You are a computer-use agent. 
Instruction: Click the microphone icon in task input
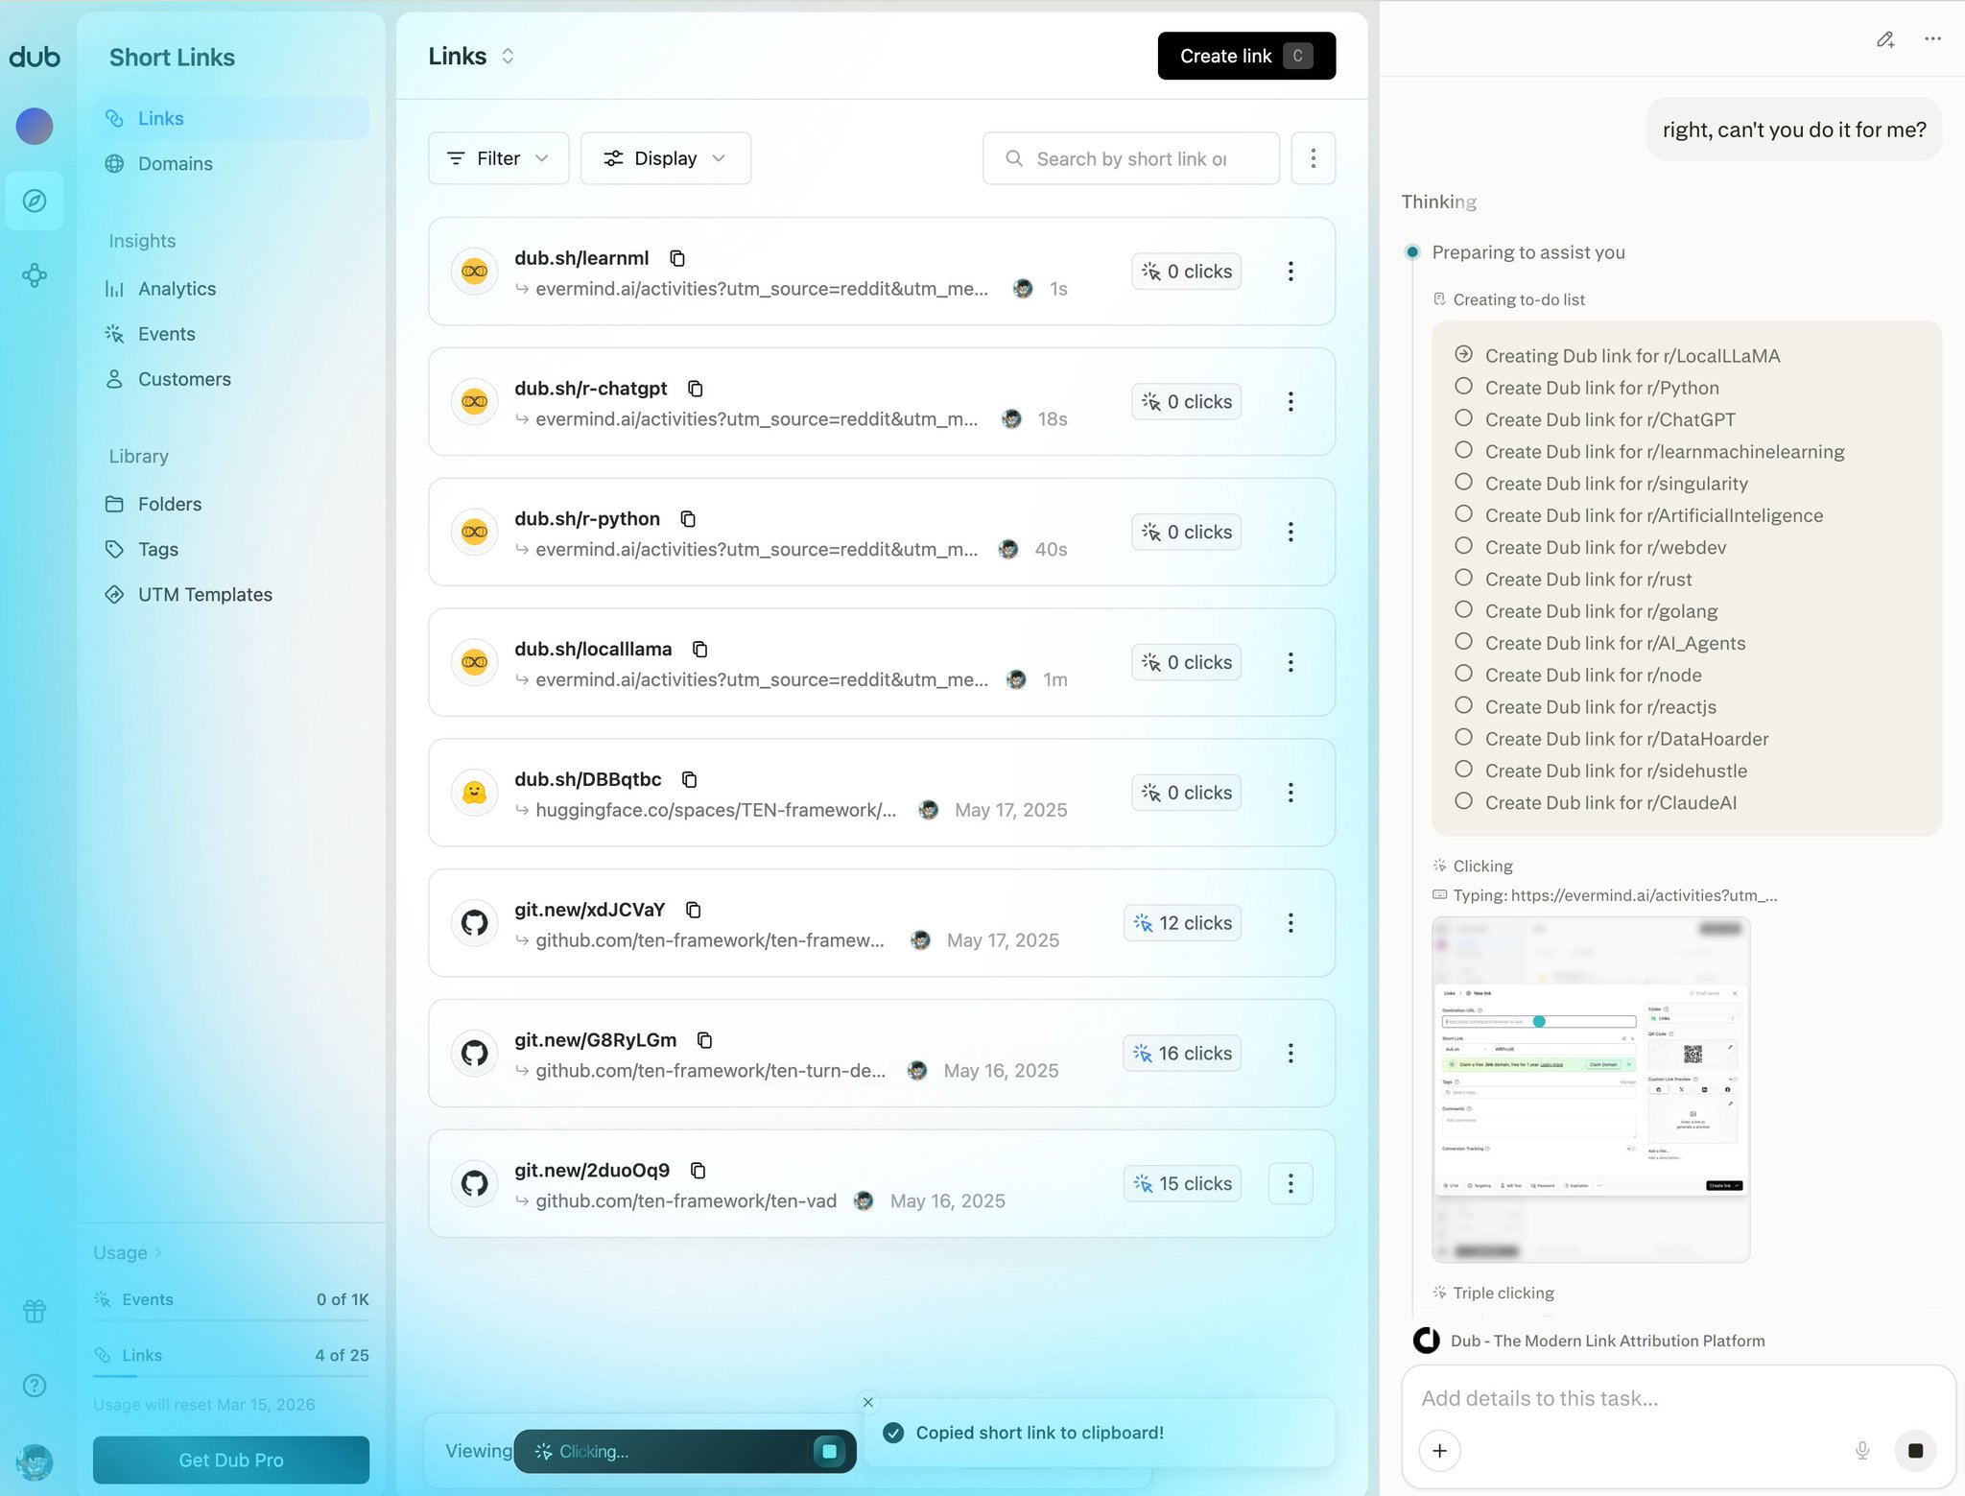point(1862,1451)
